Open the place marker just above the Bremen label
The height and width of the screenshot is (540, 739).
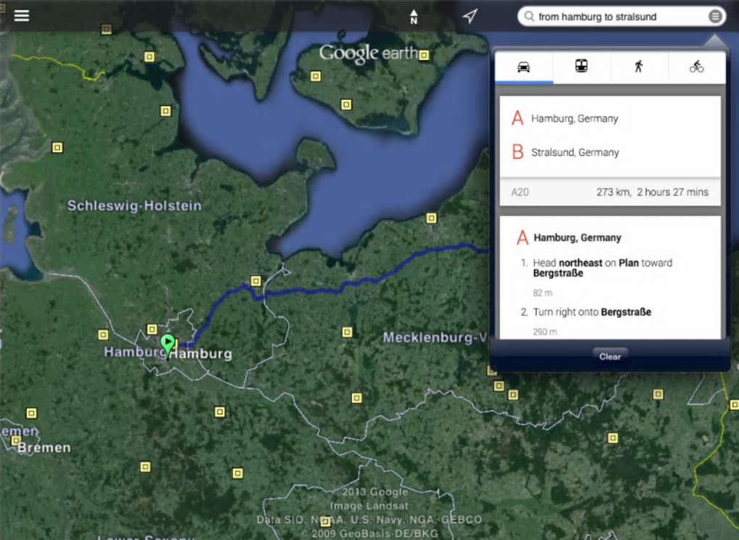(15, 441)
